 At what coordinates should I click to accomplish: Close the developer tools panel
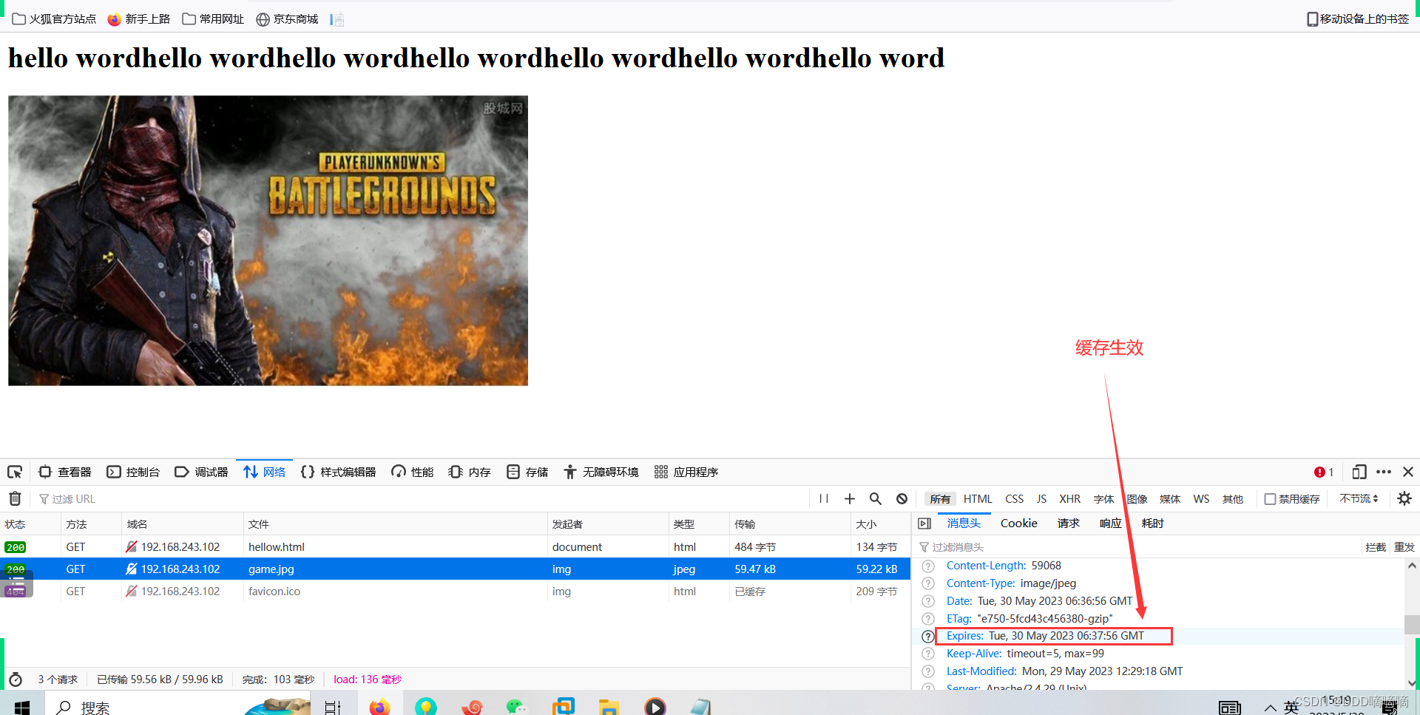pyautogui.click(x=1408, y=472)
